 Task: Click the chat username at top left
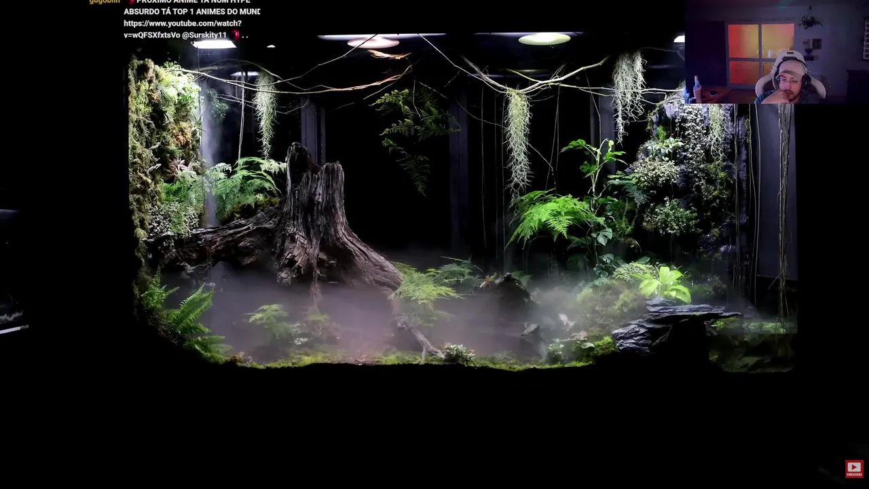(x=104, y=2)
